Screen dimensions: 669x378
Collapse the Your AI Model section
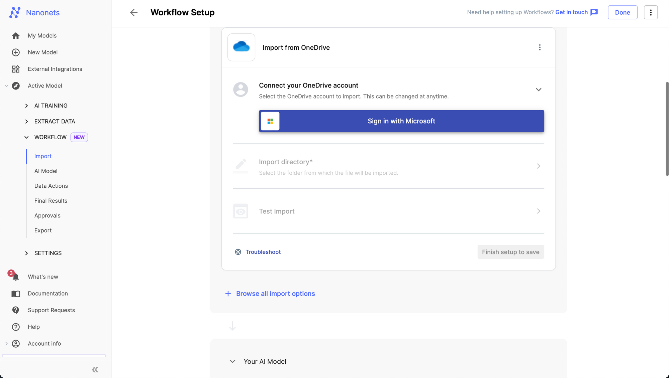click(232, 361)
